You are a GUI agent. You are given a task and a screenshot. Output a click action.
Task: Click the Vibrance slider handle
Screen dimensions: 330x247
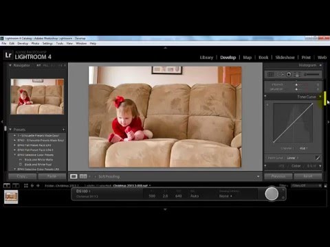tap(296, 84)
